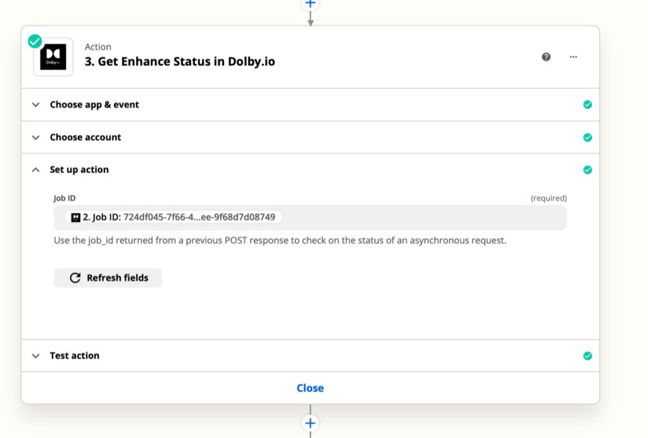Collapse the Set up action chevron
The image size is (648, 438).
36,169
